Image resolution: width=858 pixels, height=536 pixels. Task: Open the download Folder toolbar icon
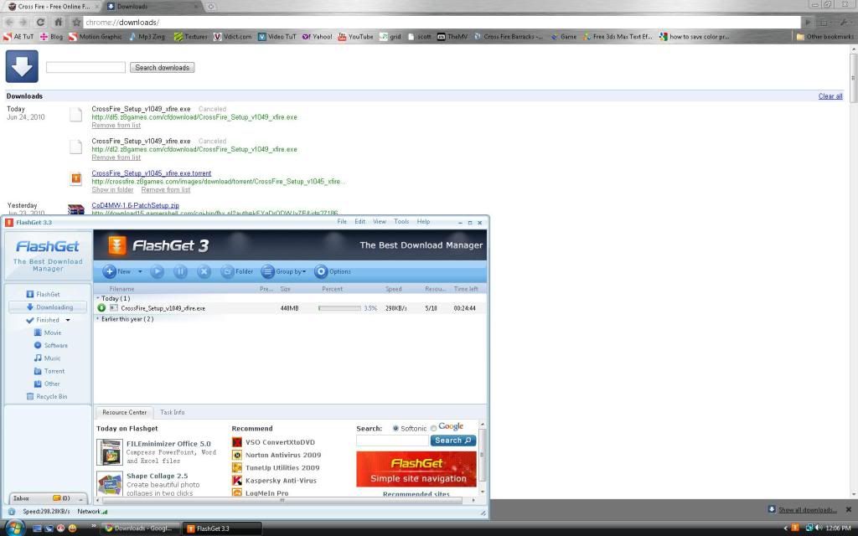tap(227, 271)
